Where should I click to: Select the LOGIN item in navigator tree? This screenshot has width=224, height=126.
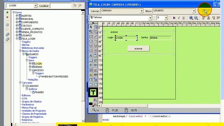[38, 64]
